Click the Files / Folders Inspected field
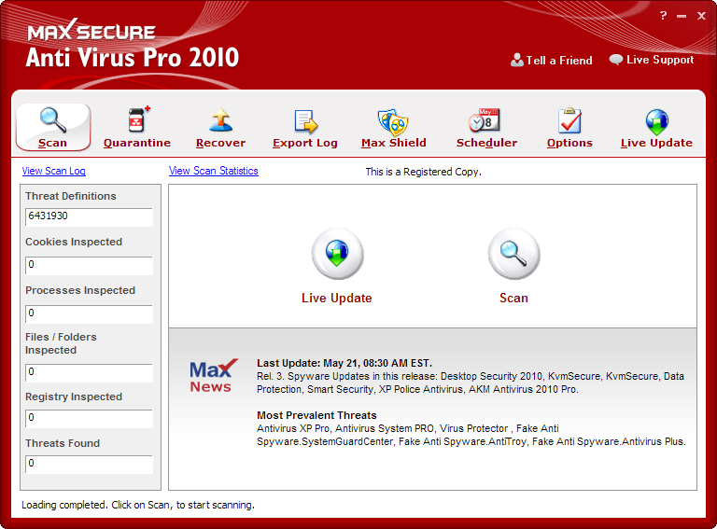 click(90, 373)
